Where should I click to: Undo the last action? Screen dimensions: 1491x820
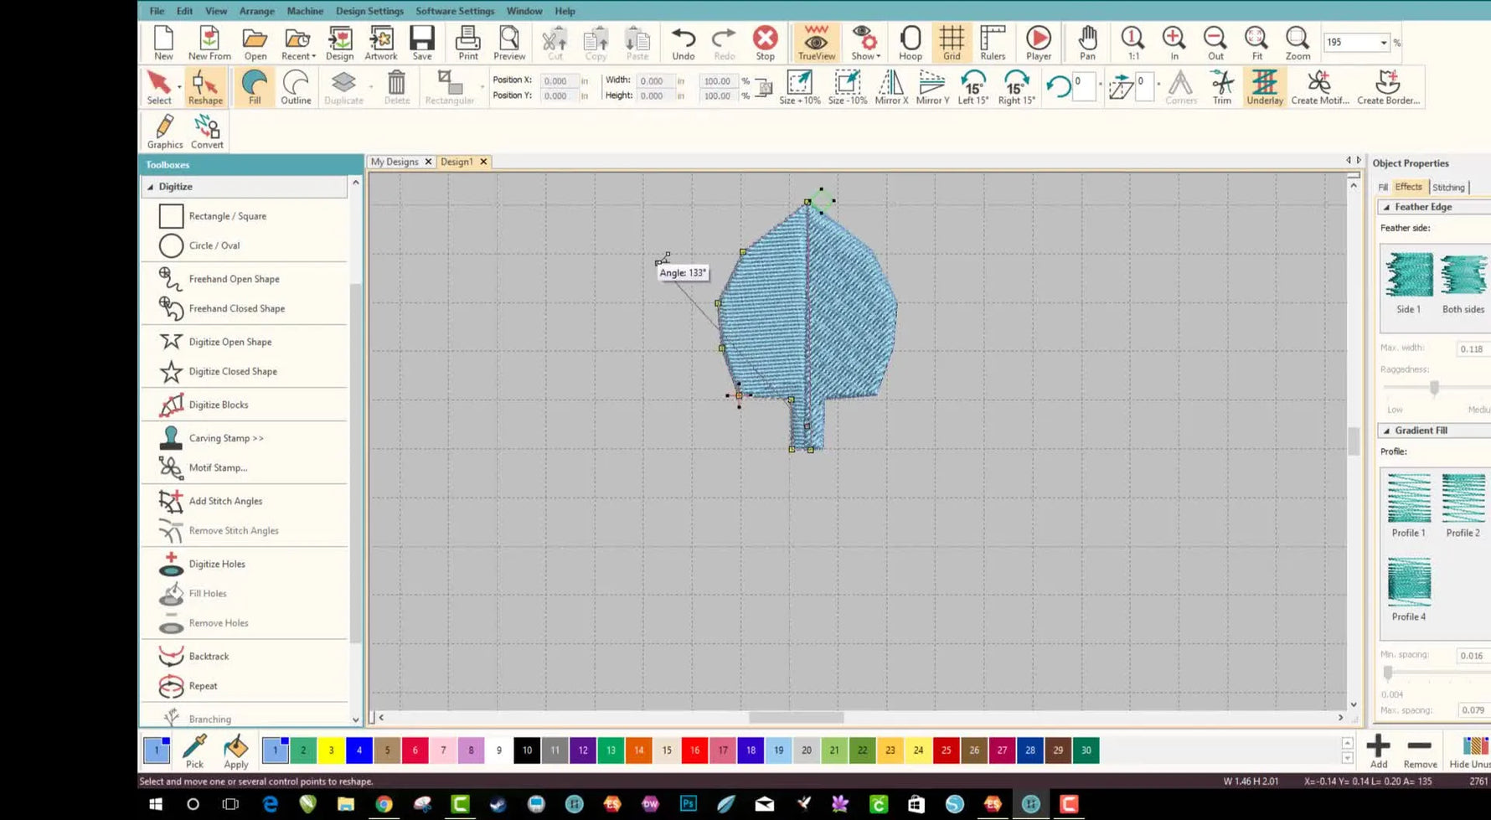[684, 43]
